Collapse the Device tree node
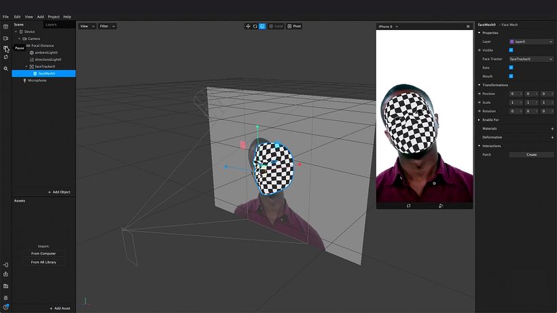This screenshot has height=313, width=557. coord(16,32)
